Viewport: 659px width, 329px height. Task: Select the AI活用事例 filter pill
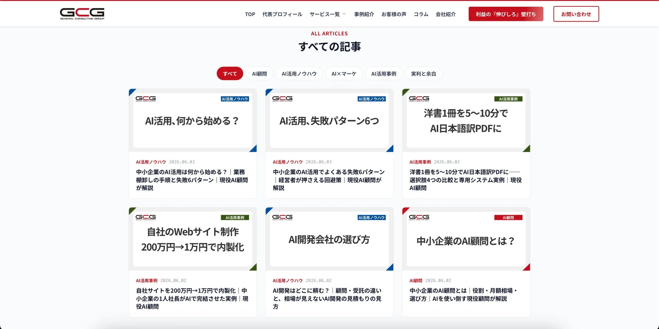coord(384,74)
